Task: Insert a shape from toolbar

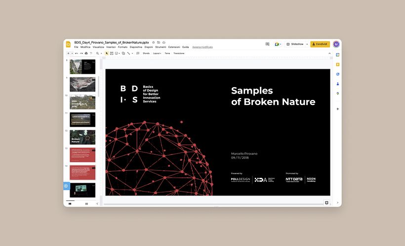Action: pyautogui.click(x=123, y=53)
